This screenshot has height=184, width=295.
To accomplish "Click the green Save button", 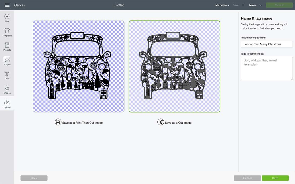I will [x=275, y=178].
